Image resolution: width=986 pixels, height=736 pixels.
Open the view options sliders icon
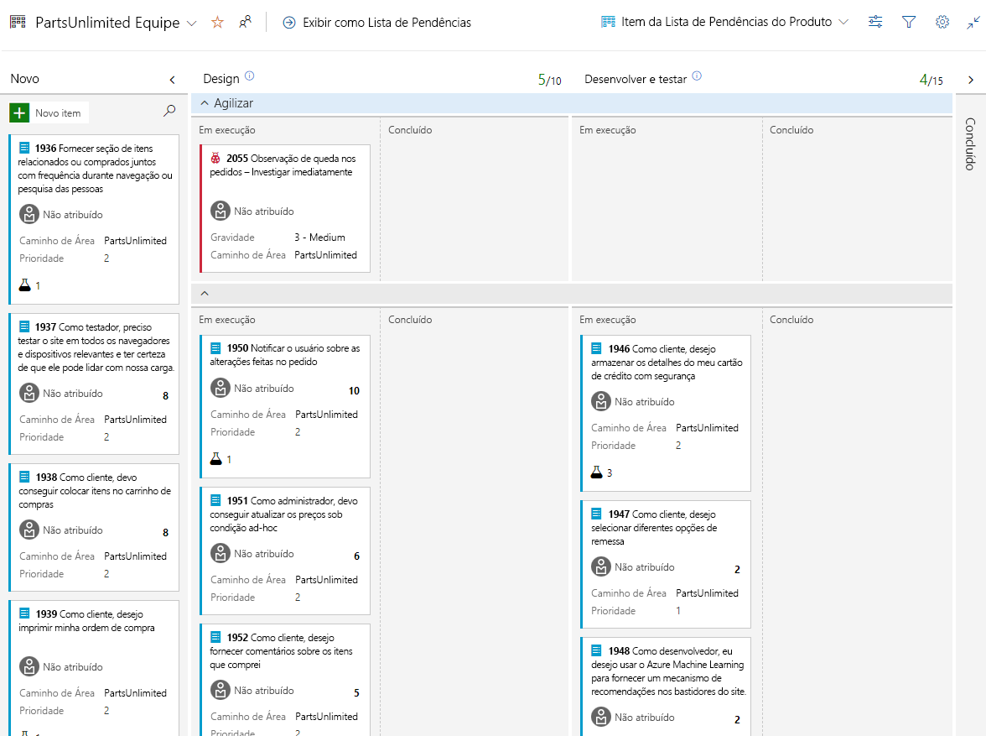coord(875,23)
